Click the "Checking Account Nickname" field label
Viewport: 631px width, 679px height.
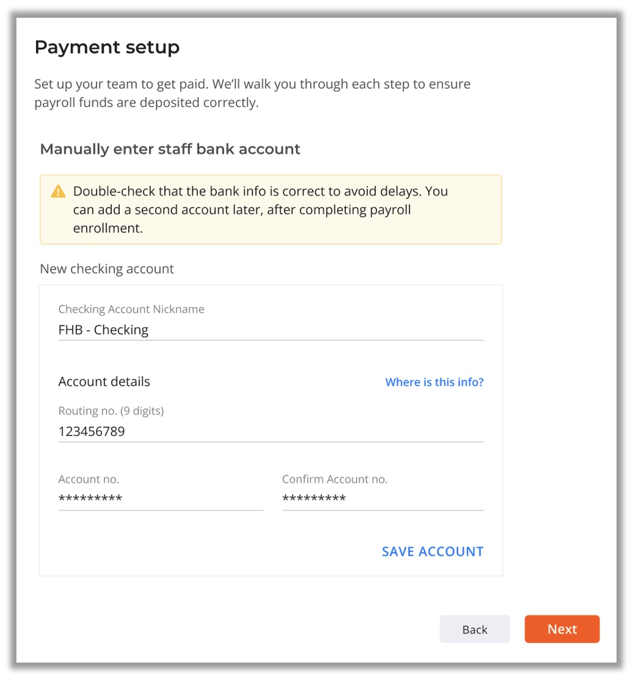(131, 309)
